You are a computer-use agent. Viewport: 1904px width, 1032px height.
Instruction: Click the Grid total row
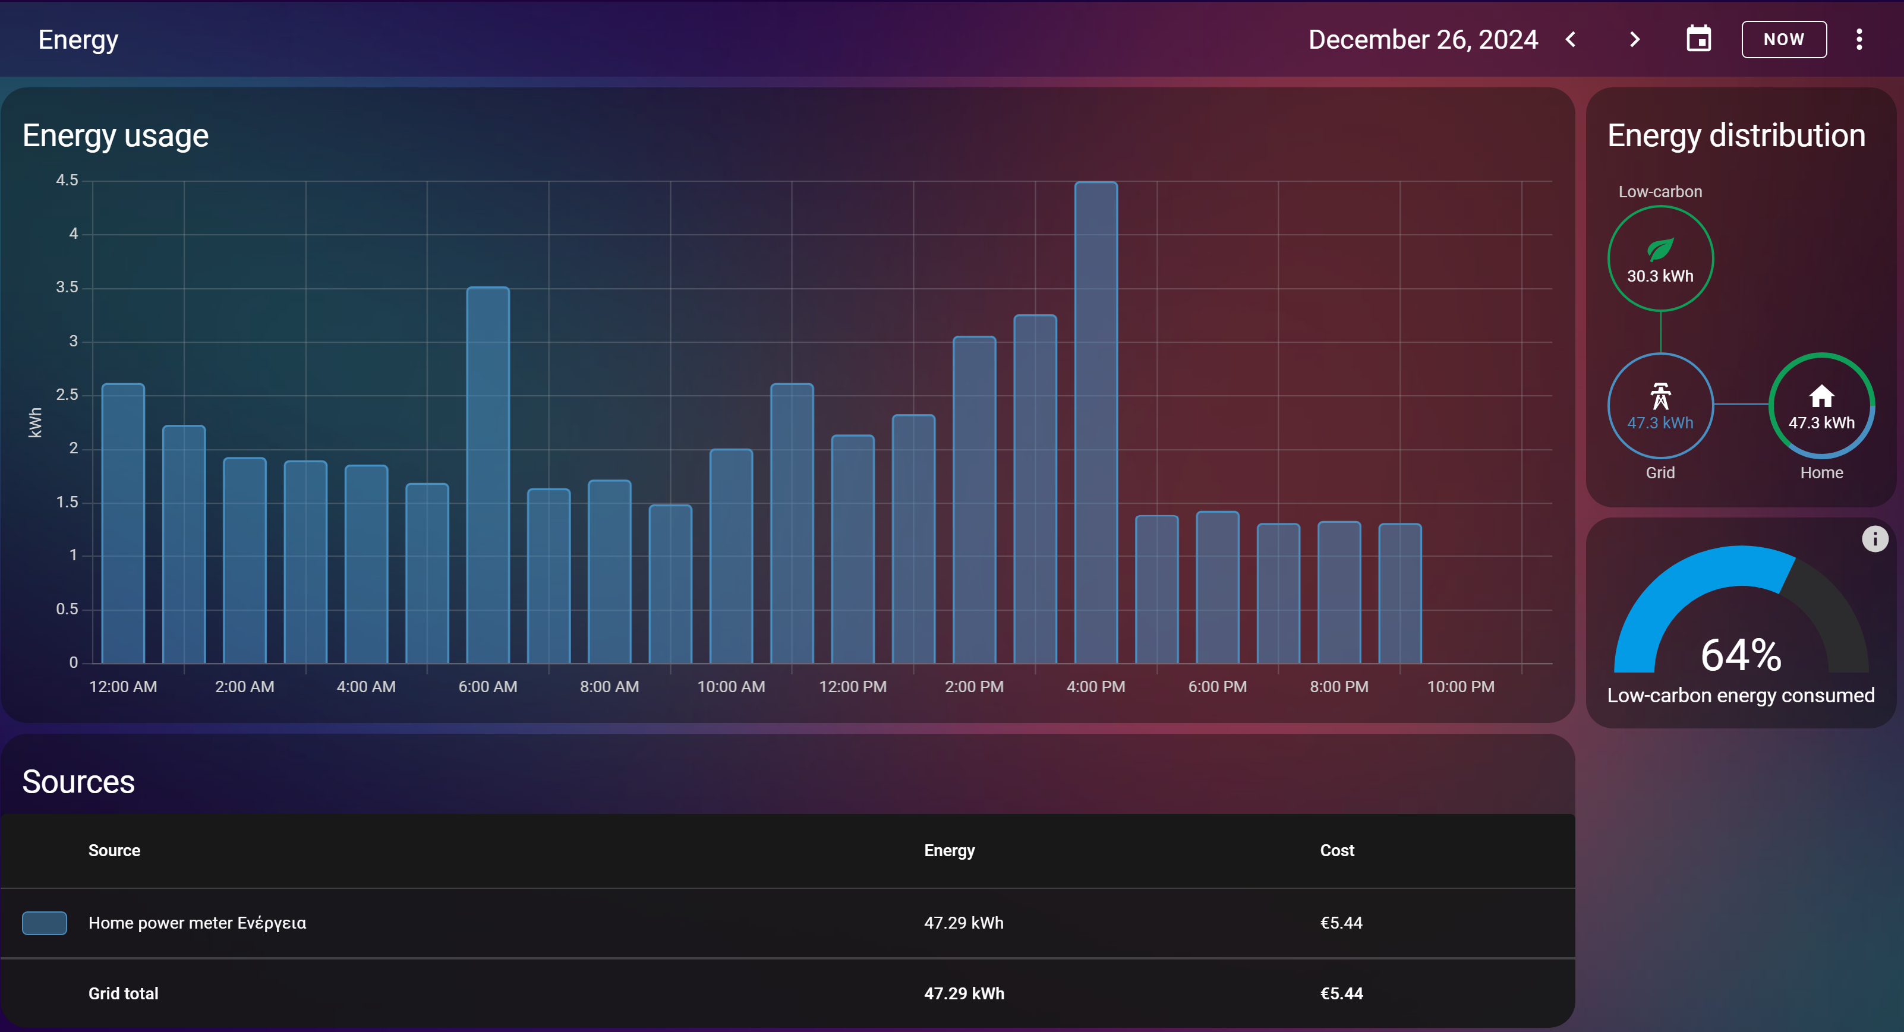[124, 993]
